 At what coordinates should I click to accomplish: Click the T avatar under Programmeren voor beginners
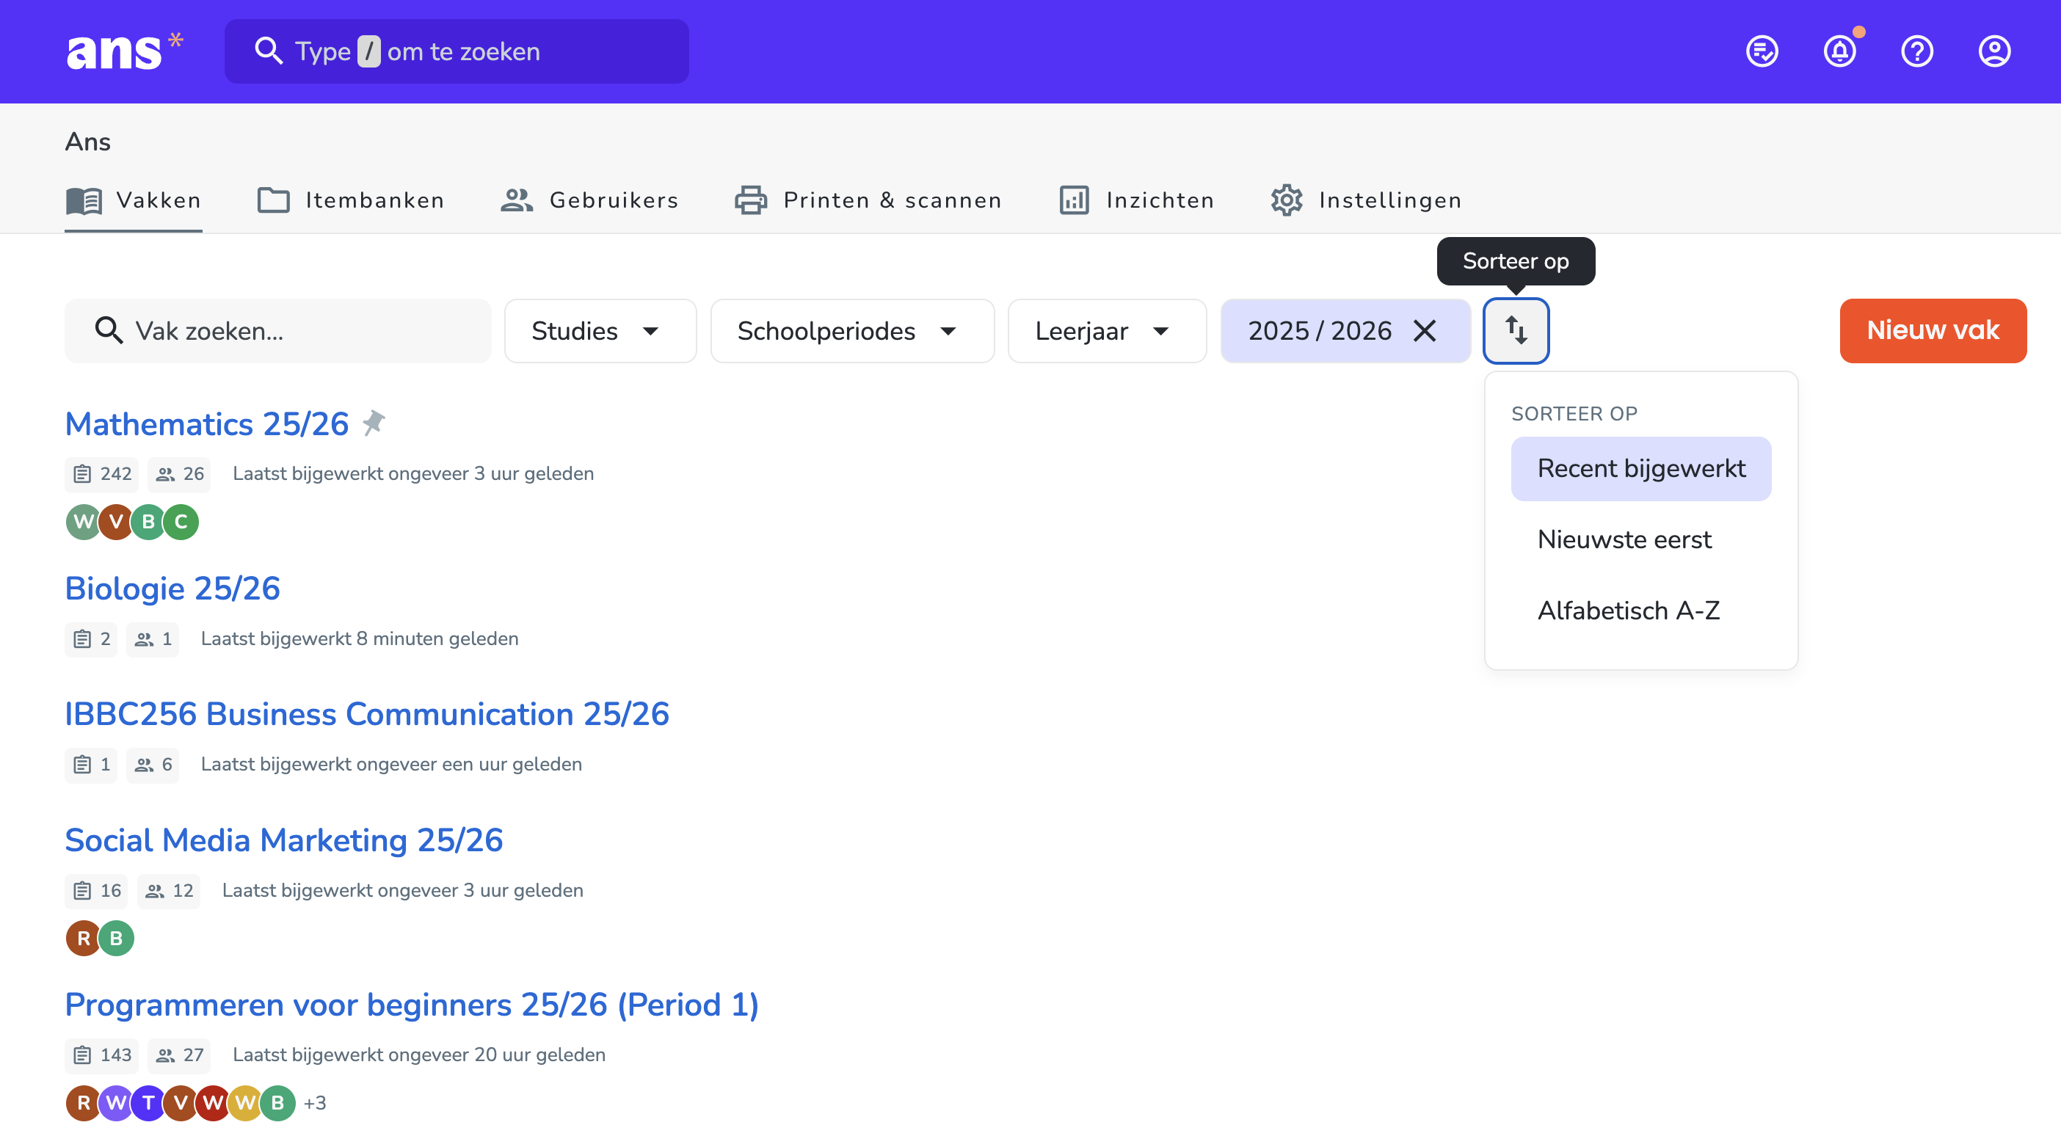[148, 1102]
